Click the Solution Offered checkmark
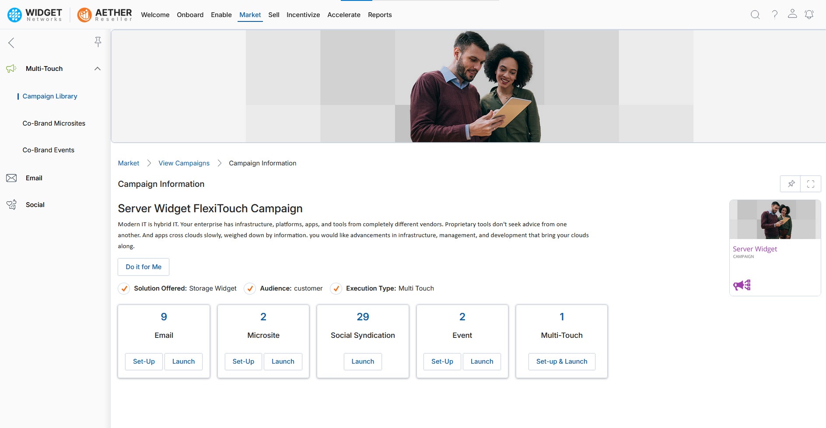 tap(124, 289)
